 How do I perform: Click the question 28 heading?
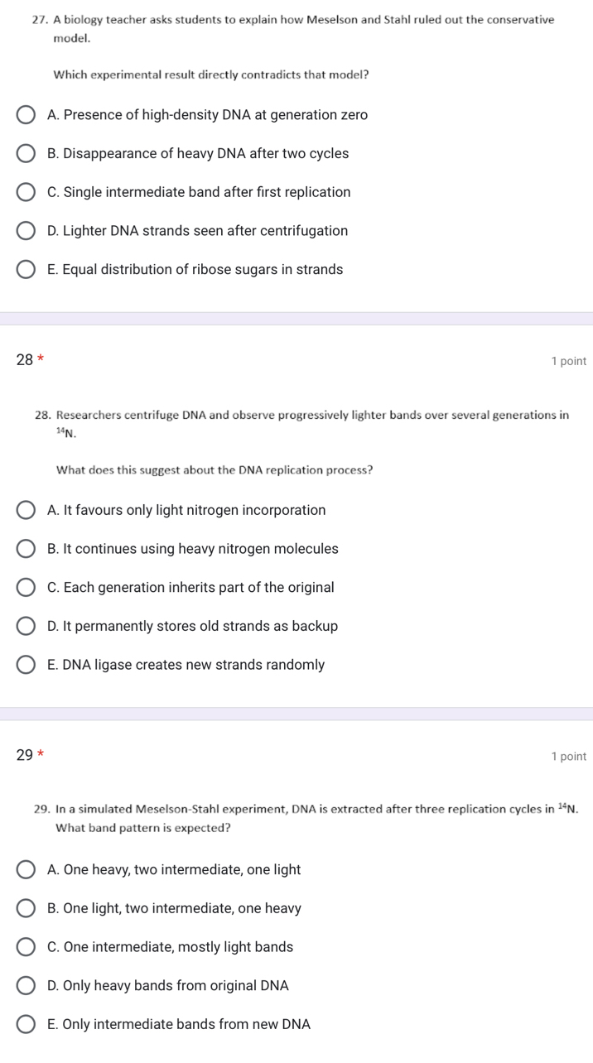pos(25,360)
